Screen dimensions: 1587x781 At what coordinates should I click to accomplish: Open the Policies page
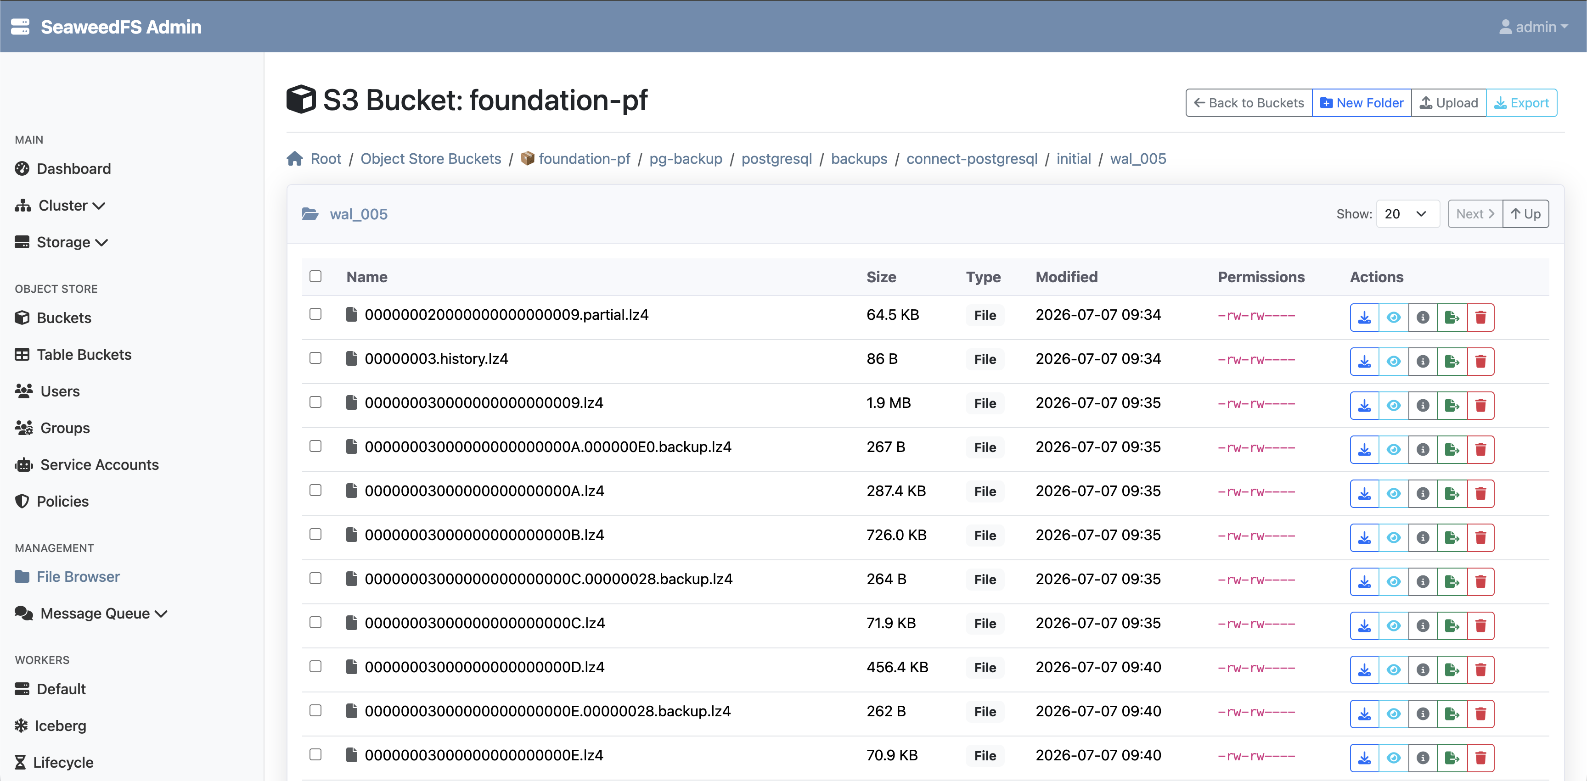pos(52,502)
